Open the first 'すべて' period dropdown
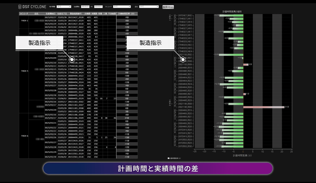 (x=64, y=7)
